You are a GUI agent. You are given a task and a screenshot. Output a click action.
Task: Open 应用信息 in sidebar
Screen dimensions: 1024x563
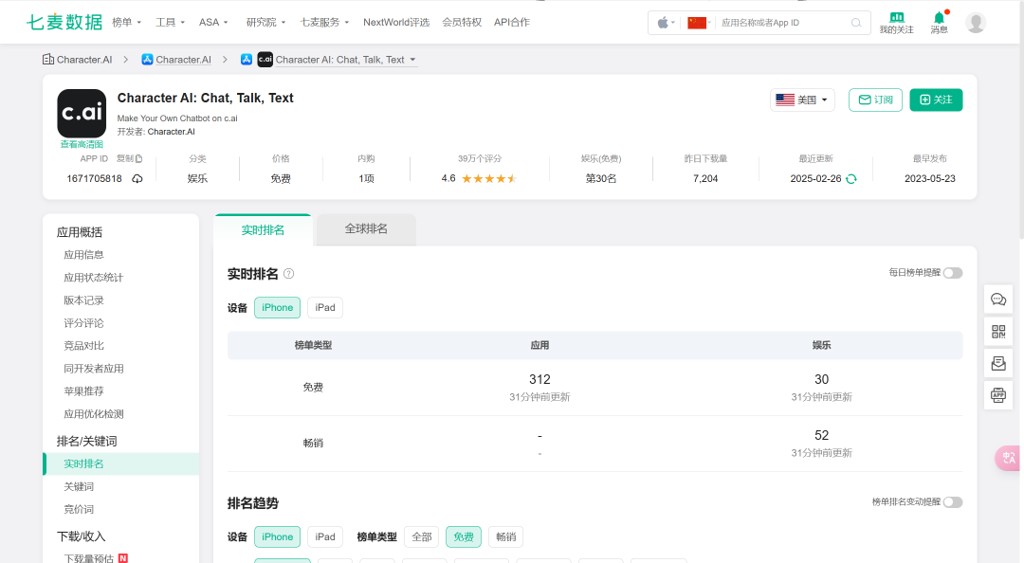(83, 255)
